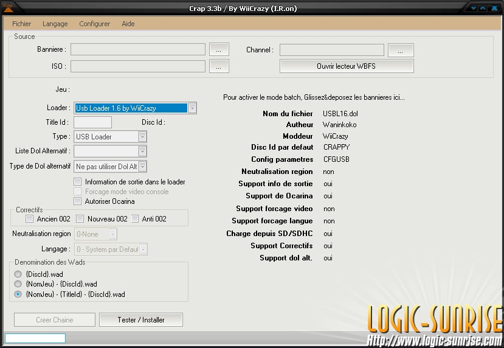Toggle Forcage mode video console checkbox
Image resolution: width=504 pixels, height=348 pixels.
coord(77,192)
